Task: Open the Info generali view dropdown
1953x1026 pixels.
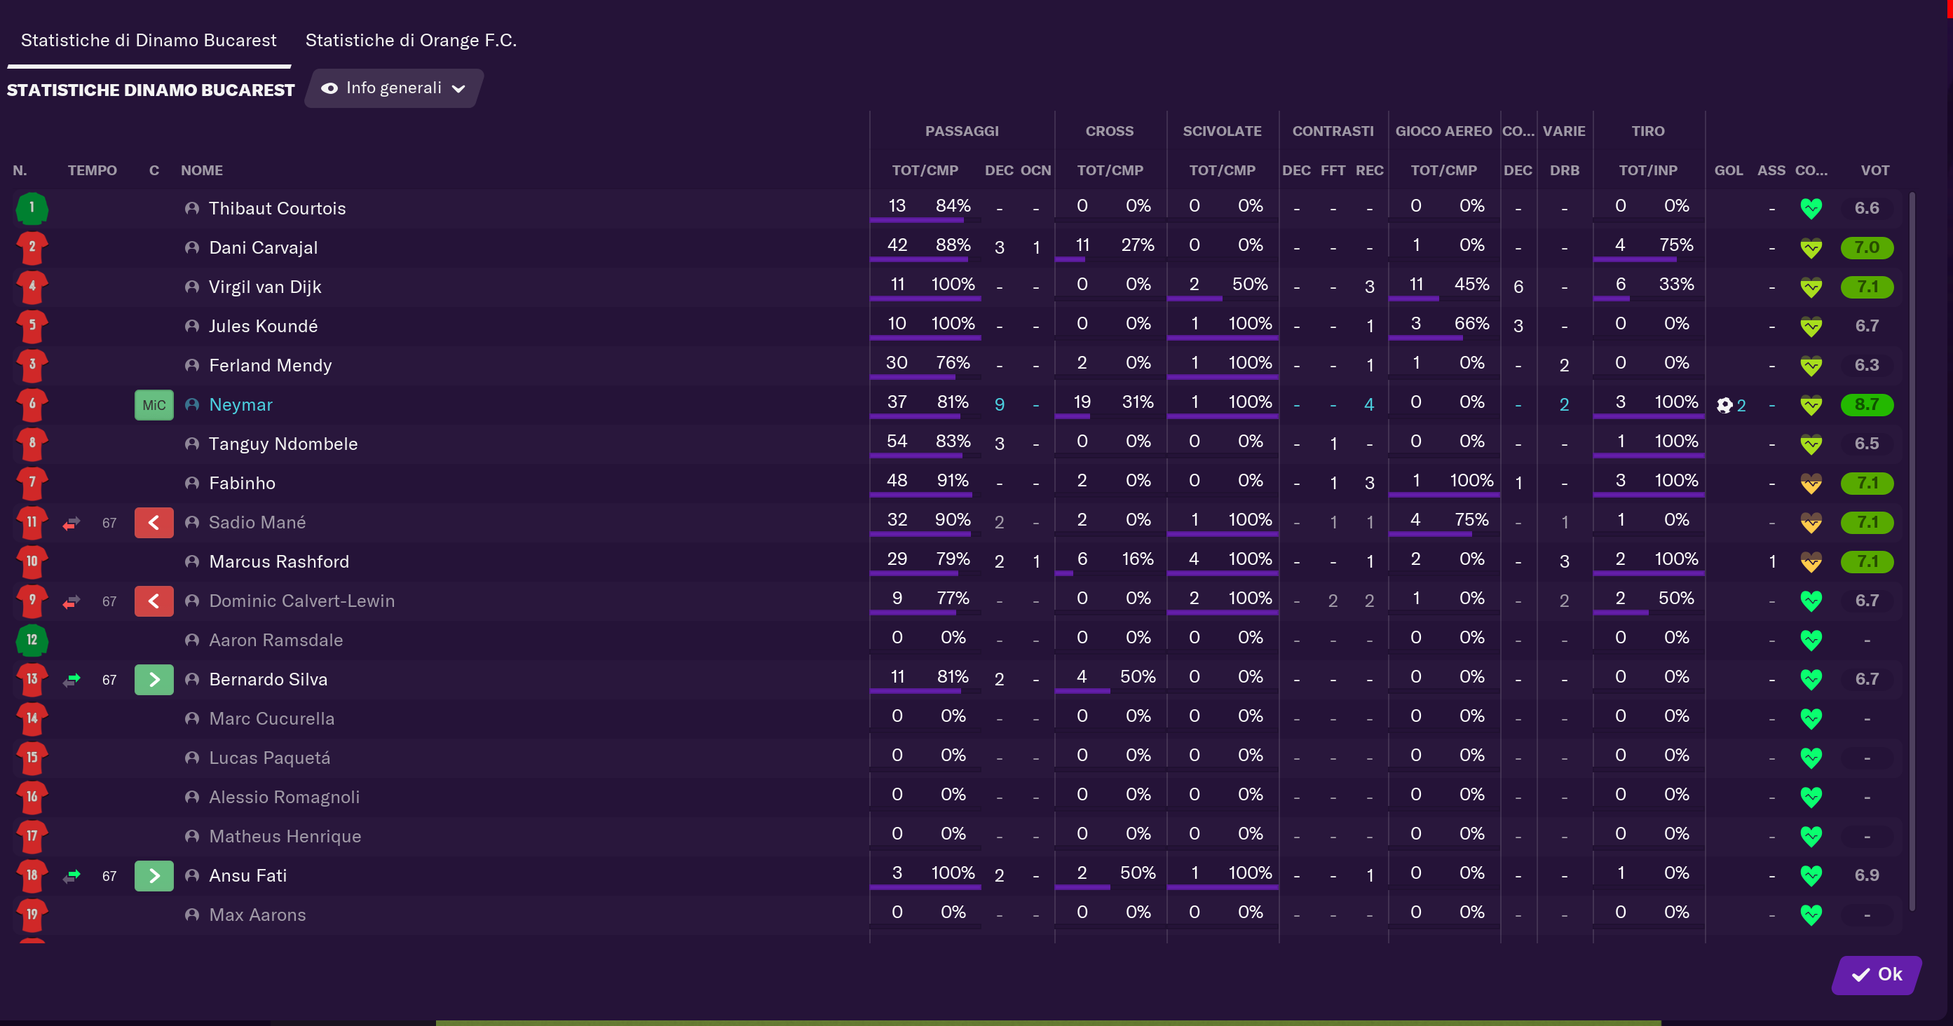Action: tap(393, 89)
